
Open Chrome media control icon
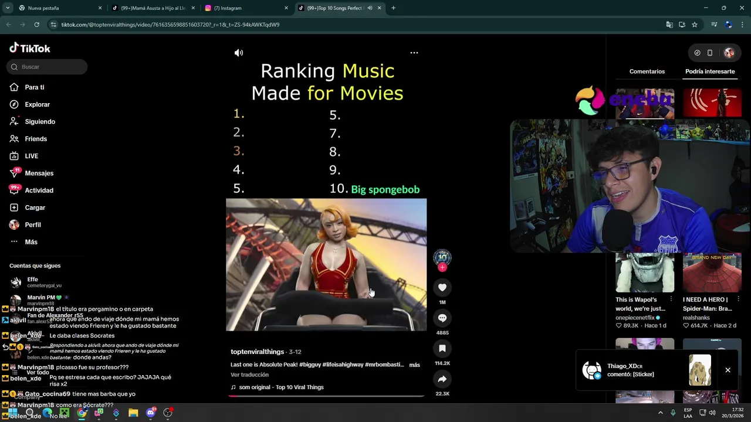(714, 25)
